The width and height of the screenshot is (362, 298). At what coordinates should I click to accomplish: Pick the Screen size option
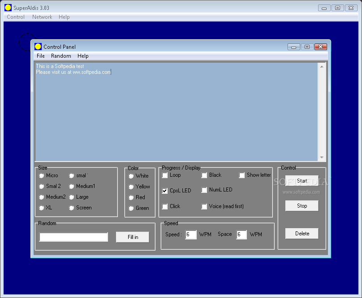pos(71,208)
